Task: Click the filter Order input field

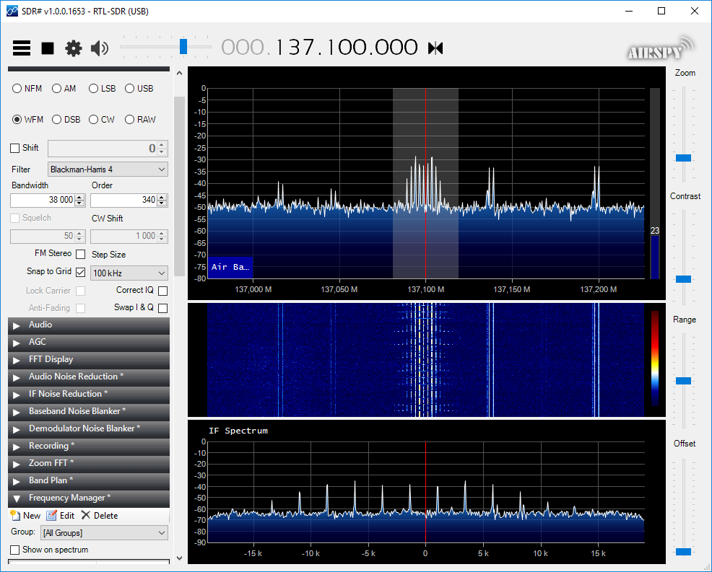Action: pyautogui.click(x=123, y=200)
